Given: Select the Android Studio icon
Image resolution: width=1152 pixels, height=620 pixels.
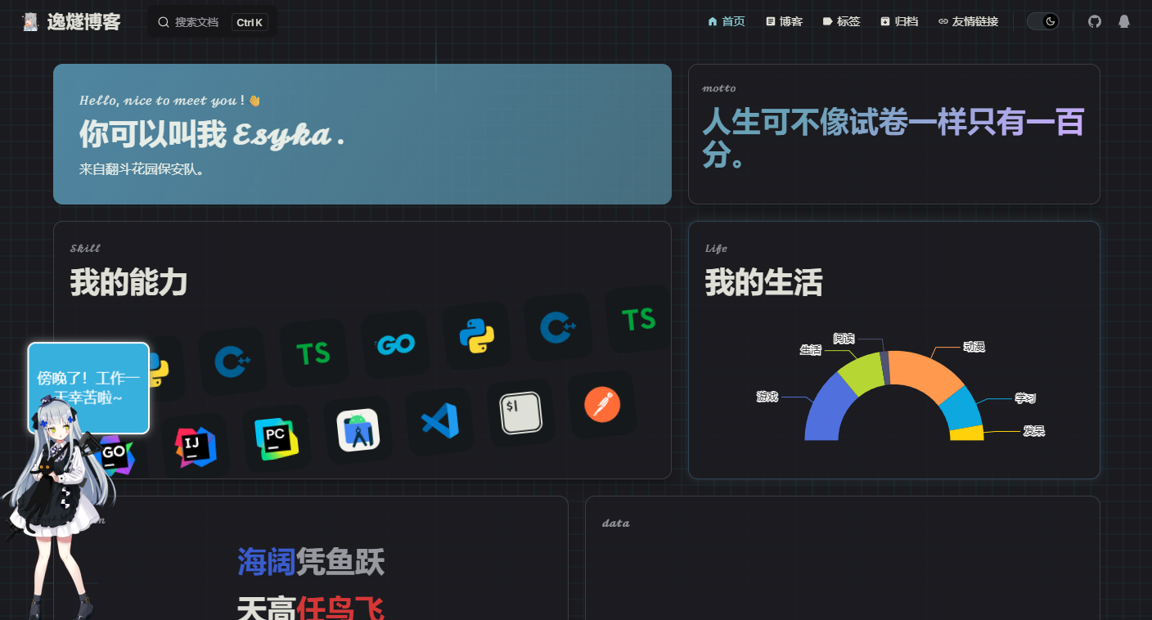Looking at the screenshot, I should (358, 430).
